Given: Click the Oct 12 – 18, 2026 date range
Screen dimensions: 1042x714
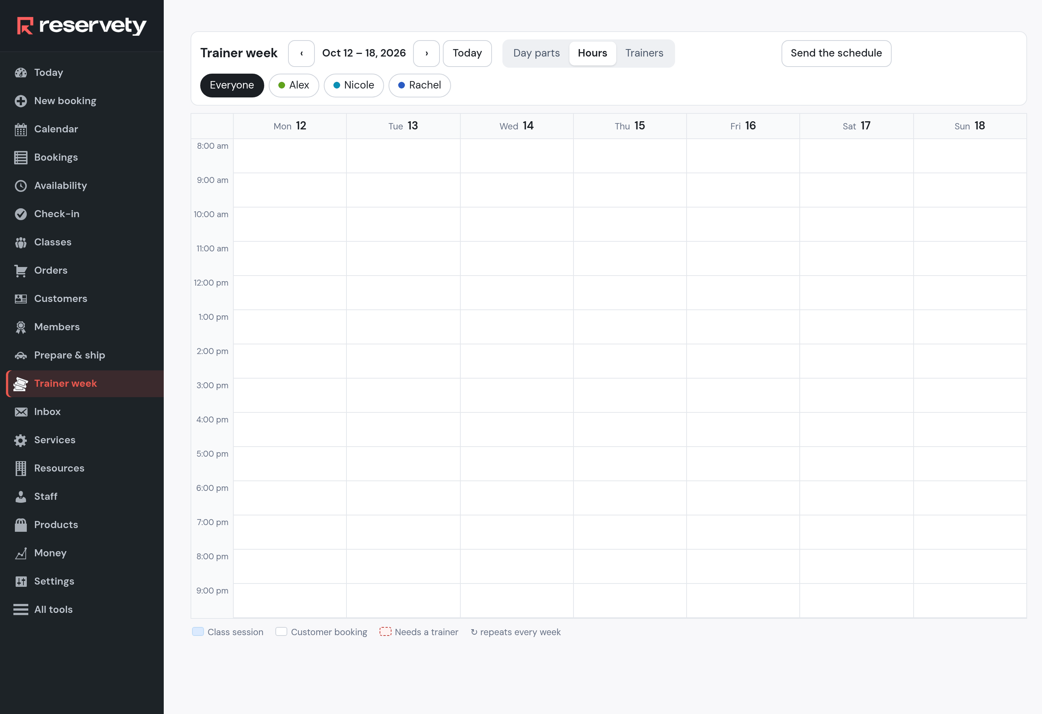Looking at the screenshot, I should pos(364,53).
